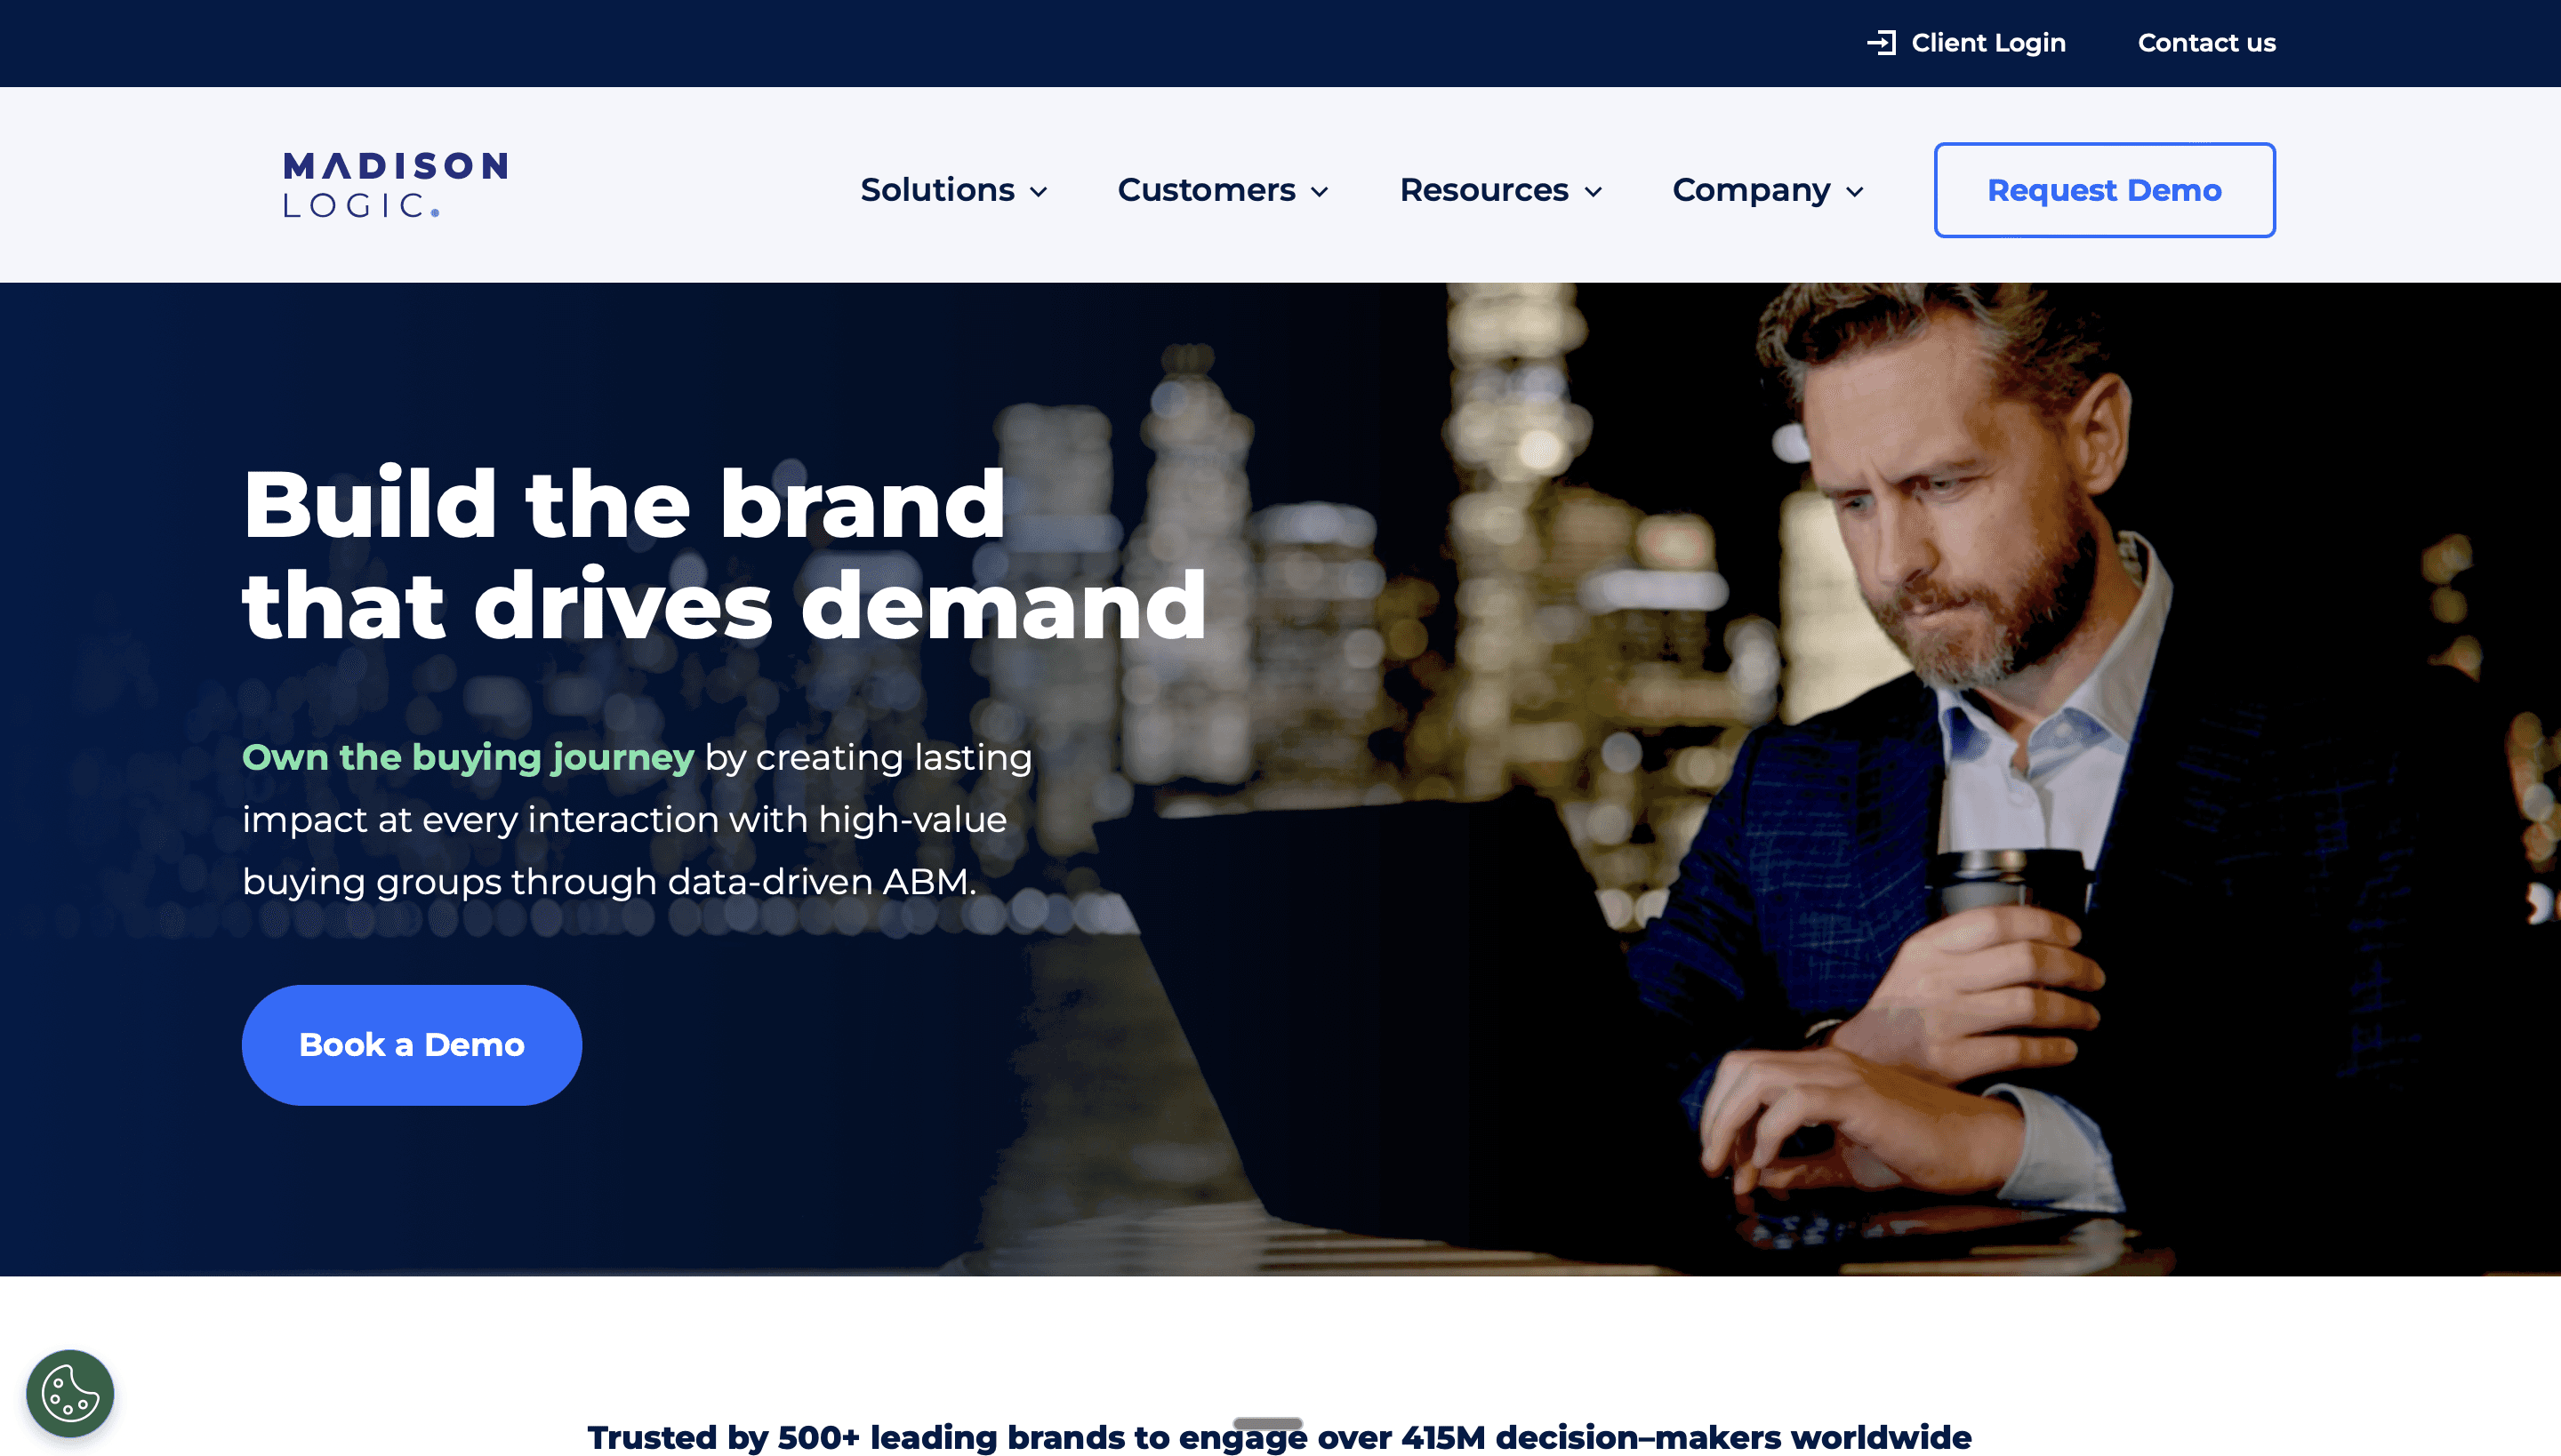Expand the Resources chevron arrow
2561x1456 pixels.
(1593, 192)
